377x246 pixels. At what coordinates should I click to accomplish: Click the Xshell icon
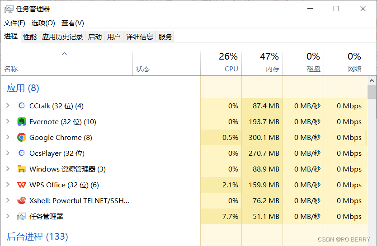[x=22, y=201]
